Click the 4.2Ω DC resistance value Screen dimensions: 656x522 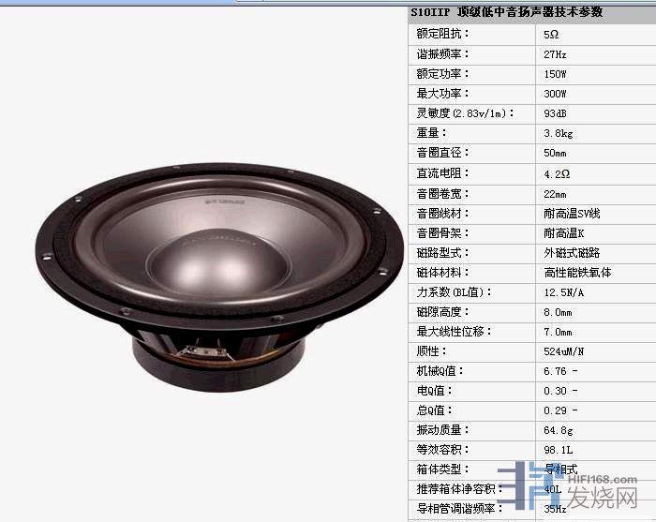click(x=557, y=173)
